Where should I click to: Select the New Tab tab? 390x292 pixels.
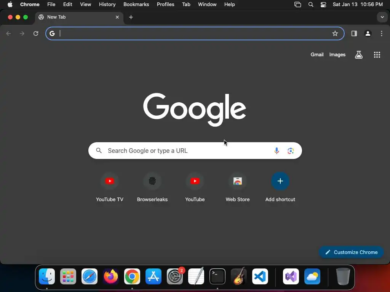point(79,17)
